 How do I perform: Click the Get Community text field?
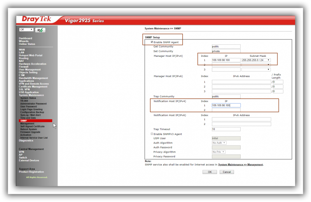226,46
